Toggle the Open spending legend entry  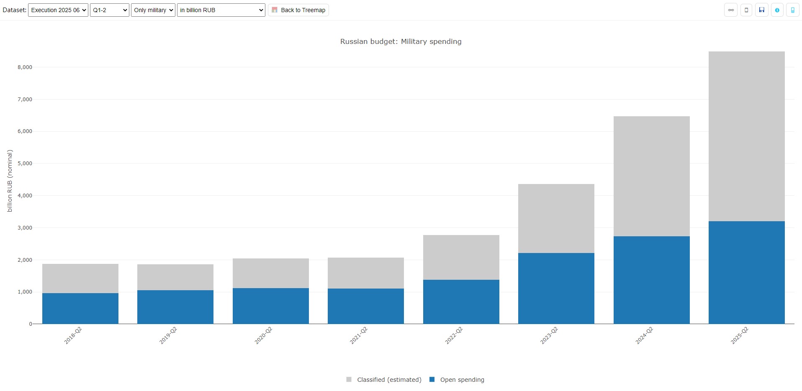tap(457, 380)
